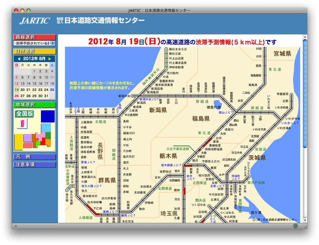Select August 22 in calendar
Screen dimensions: 319x245
tap(34, 90)
